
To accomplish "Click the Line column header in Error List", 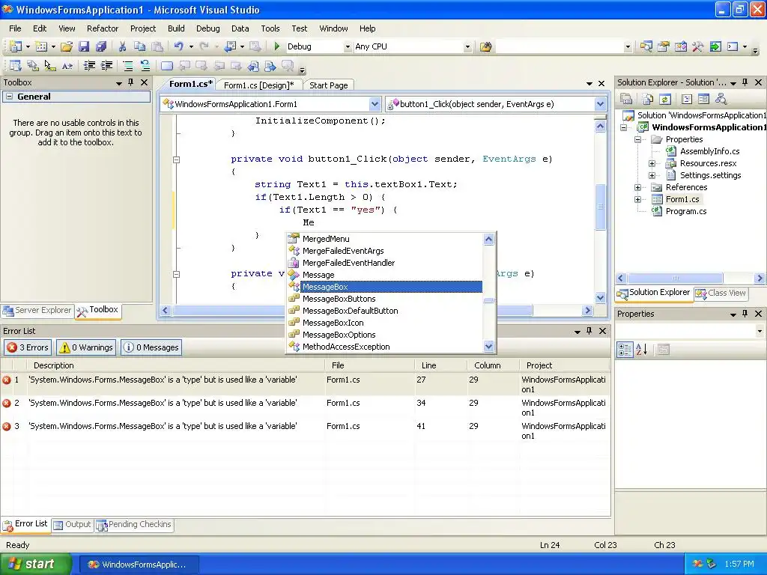I will point(440,365).
